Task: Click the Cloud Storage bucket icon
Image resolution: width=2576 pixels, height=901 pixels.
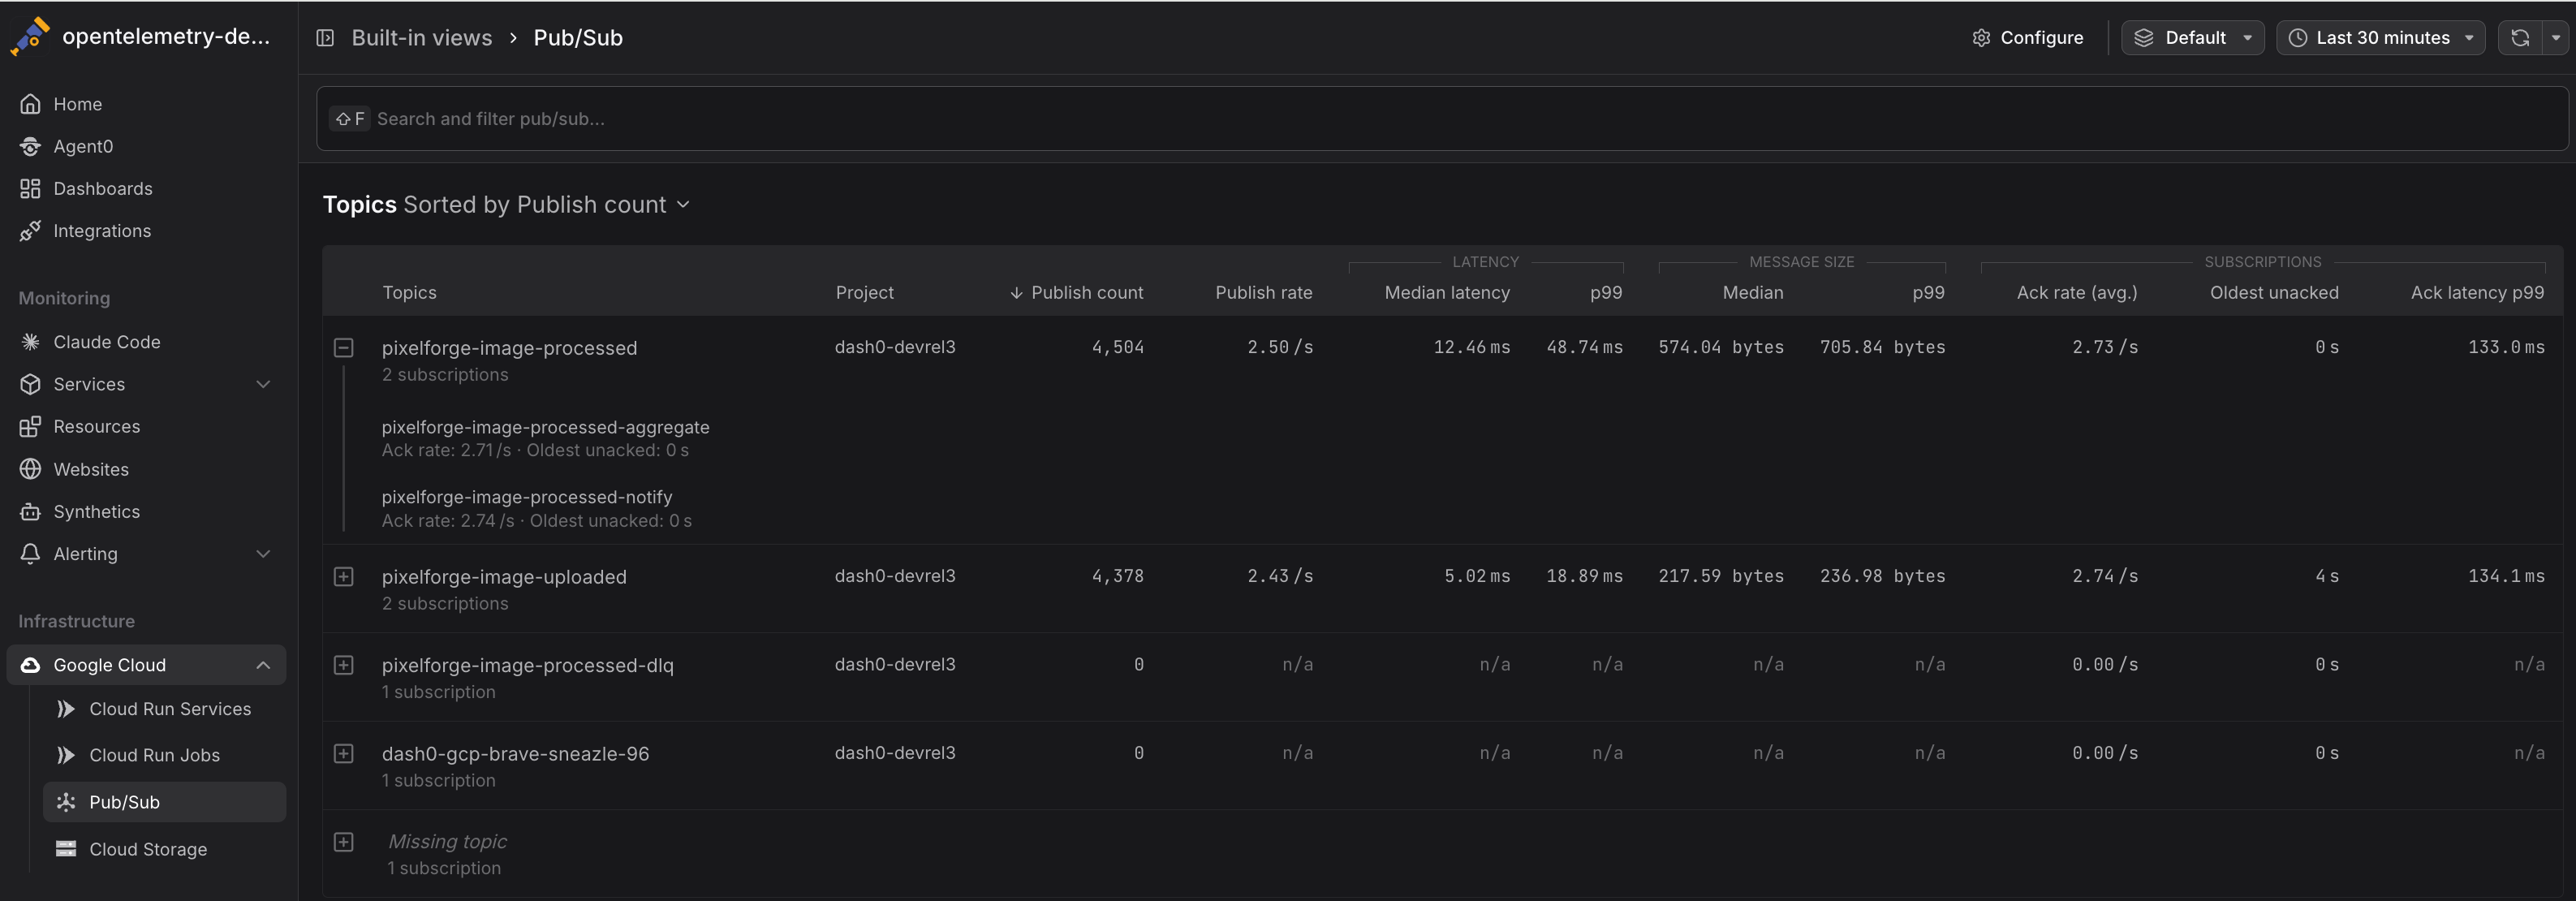Action: point(66,849)
